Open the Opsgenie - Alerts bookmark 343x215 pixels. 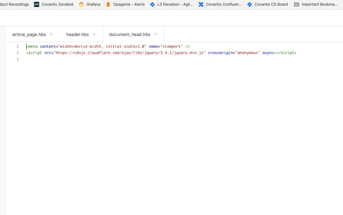click(125, 4)
